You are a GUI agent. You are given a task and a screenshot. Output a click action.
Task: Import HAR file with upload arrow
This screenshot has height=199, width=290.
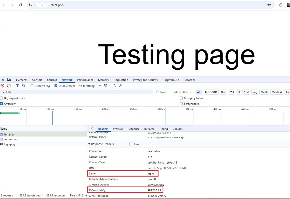[x=114, y=86]
